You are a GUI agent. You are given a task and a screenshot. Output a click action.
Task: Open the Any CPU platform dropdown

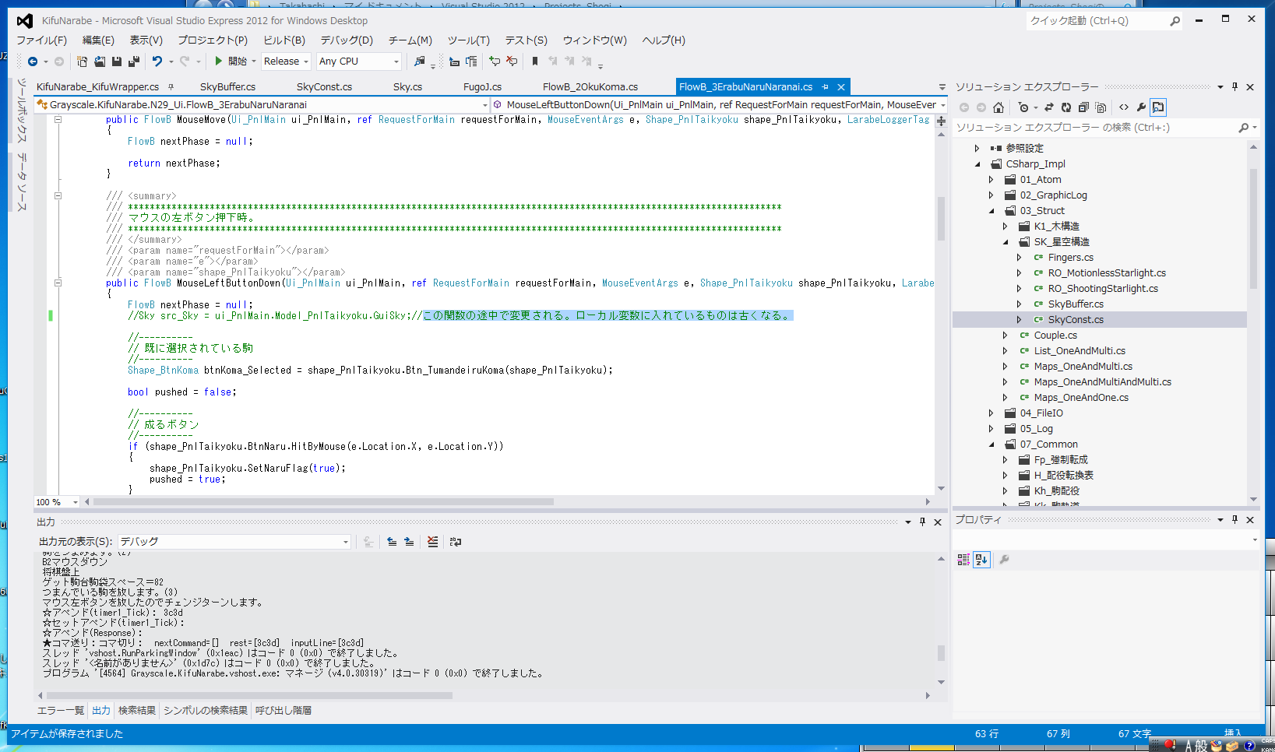coord(358,61)
